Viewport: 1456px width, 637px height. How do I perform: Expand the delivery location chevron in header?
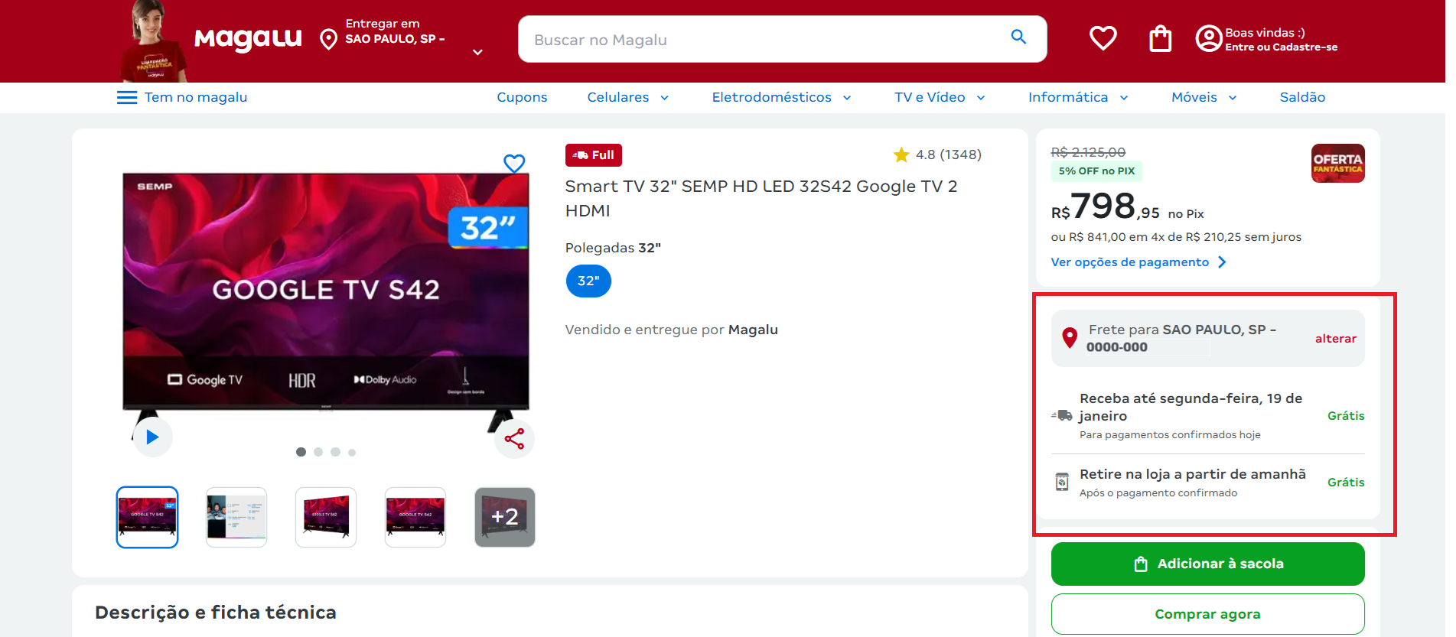[x=477, y=52]
